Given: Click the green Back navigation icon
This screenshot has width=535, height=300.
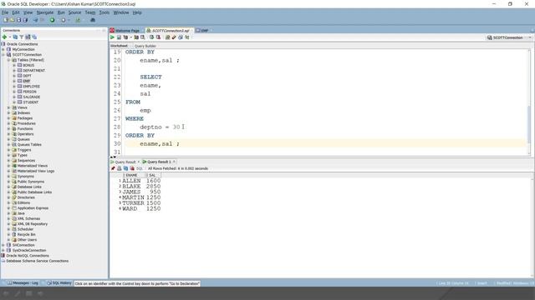Looking at the screenshot, I should point(52,20).
